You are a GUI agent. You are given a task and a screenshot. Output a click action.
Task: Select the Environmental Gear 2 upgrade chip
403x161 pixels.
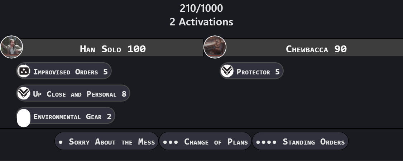[x=66, y=116]
